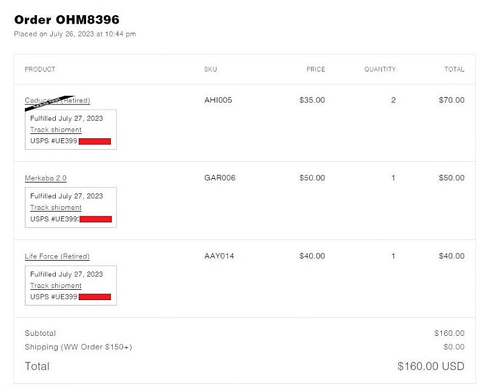The width and height of the screenshot is (485, 391).
Task: Click the Shipping (WW Order $150+) line
Action: (x=79, y=347)
